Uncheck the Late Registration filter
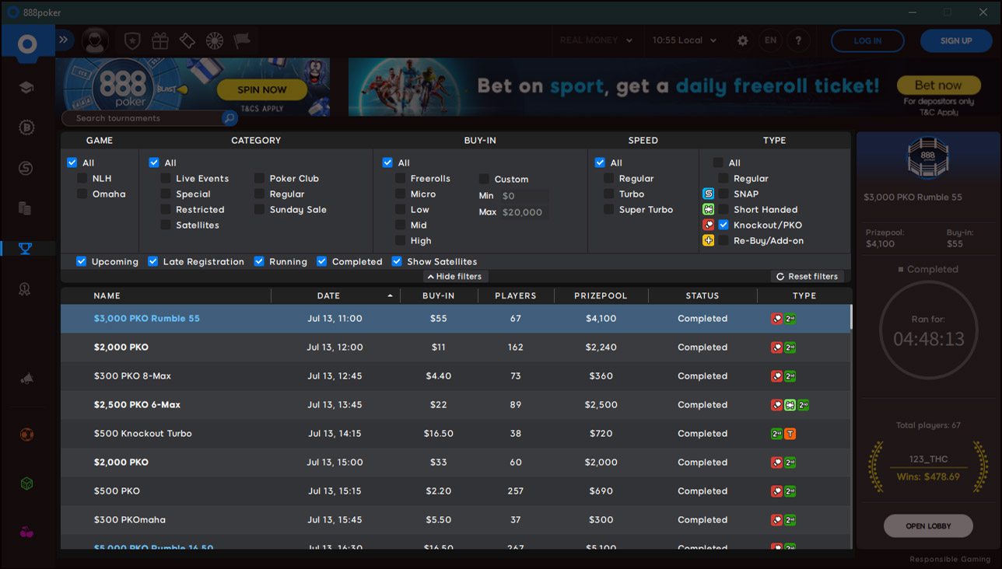This screenshot has height=569, width=1002. (152, 261)
